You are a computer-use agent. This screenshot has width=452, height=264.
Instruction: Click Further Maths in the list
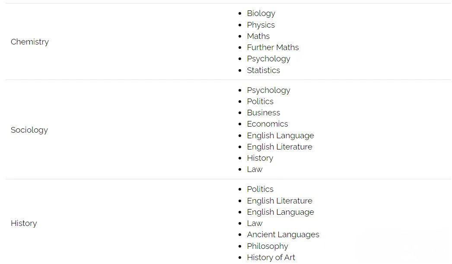(x=273, y=47)
